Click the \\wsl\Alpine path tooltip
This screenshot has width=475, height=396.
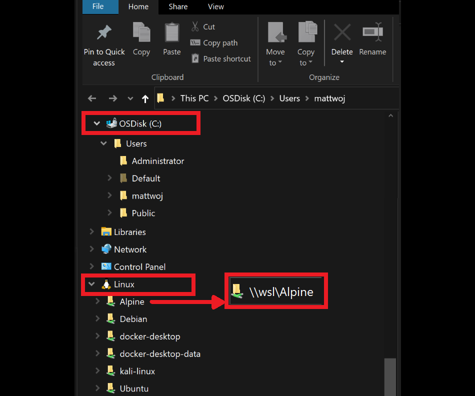click(276, 291)
